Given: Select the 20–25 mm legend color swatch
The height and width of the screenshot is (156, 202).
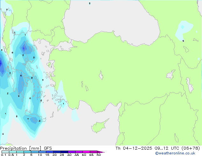Looking at the screenshot, I should pos(57,152).
